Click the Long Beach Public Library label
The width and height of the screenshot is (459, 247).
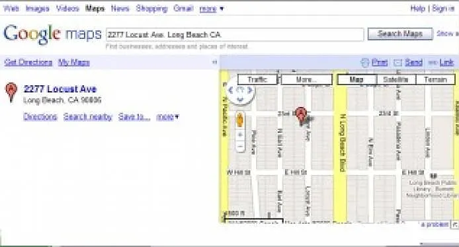[x=433, y=189]
